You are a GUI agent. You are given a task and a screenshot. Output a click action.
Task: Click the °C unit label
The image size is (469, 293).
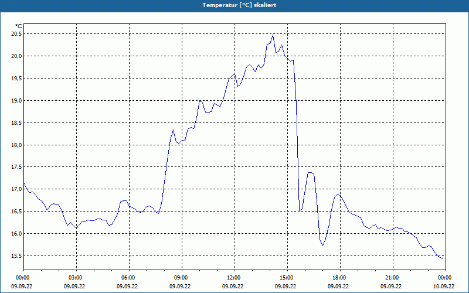tap(18, 26)
